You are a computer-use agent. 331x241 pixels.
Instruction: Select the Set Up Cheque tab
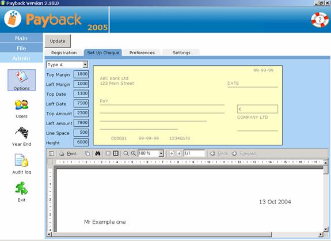point(103,52)
